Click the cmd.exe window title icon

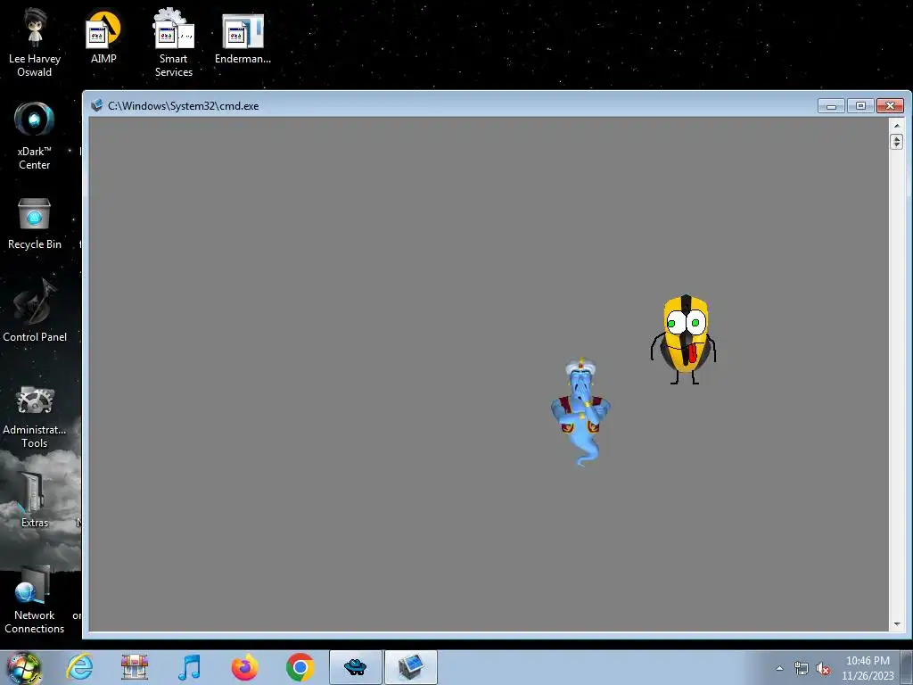click(x=96, y=105)
